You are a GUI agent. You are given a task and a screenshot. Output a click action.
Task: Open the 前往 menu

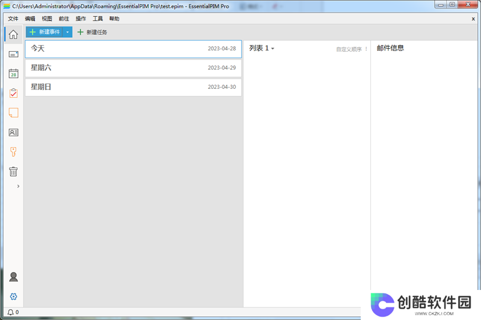point(64,19)
